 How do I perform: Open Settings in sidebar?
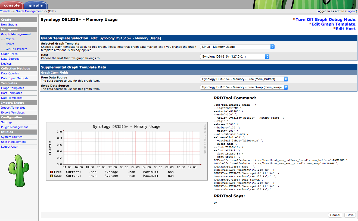coord(7,122)
